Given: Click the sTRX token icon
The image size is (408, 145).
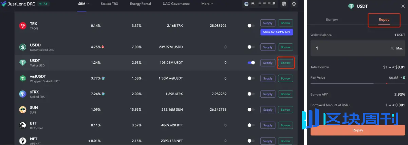Looking at the screenshot, I should [x=23, y=94].
